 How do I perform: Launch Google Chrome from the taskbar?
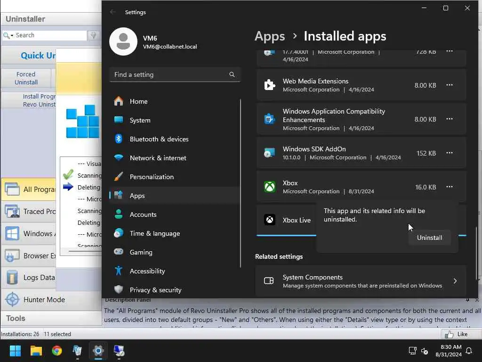pyautogui.click(x=57, y=351)
